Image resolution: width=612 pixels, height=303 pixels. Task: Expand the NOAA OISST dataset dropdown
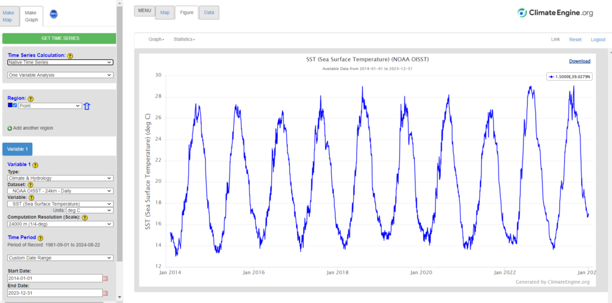point(60,191)
